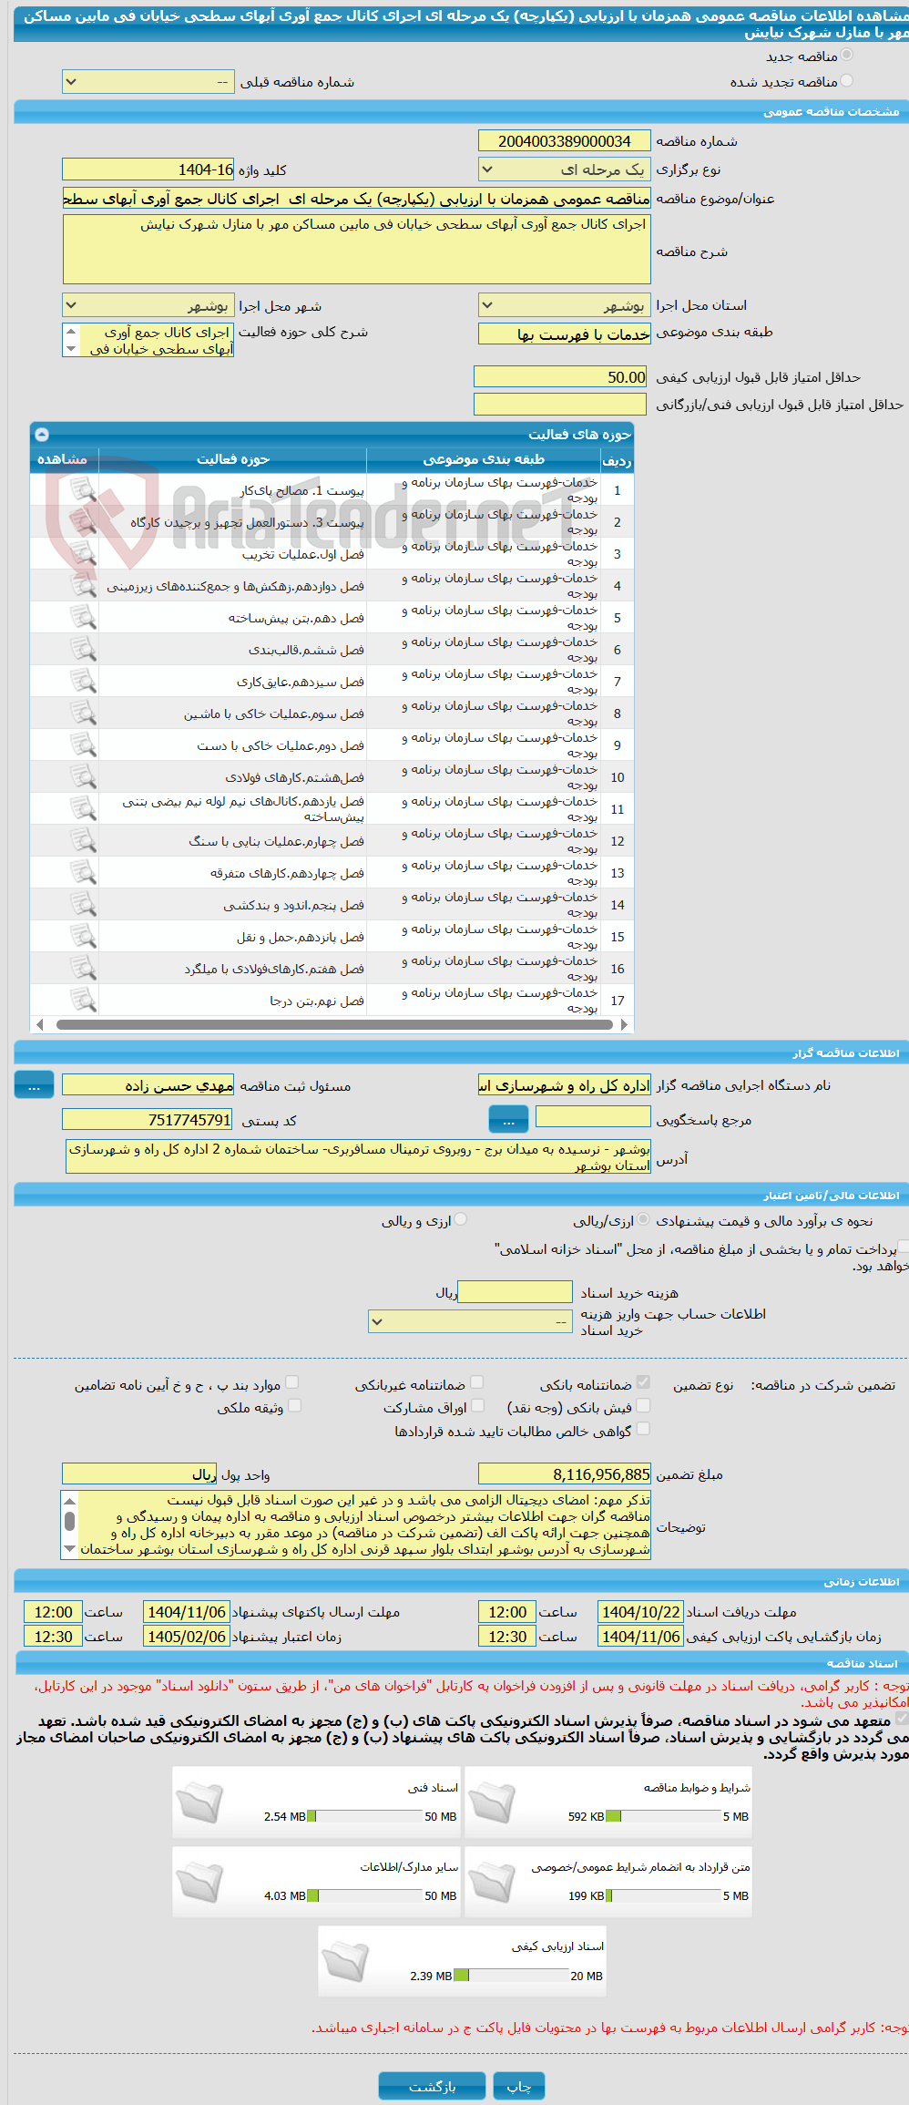
Task: Open the نوع برگزاری dropdown
Action: pyautogui.click(x=565, y=169)
